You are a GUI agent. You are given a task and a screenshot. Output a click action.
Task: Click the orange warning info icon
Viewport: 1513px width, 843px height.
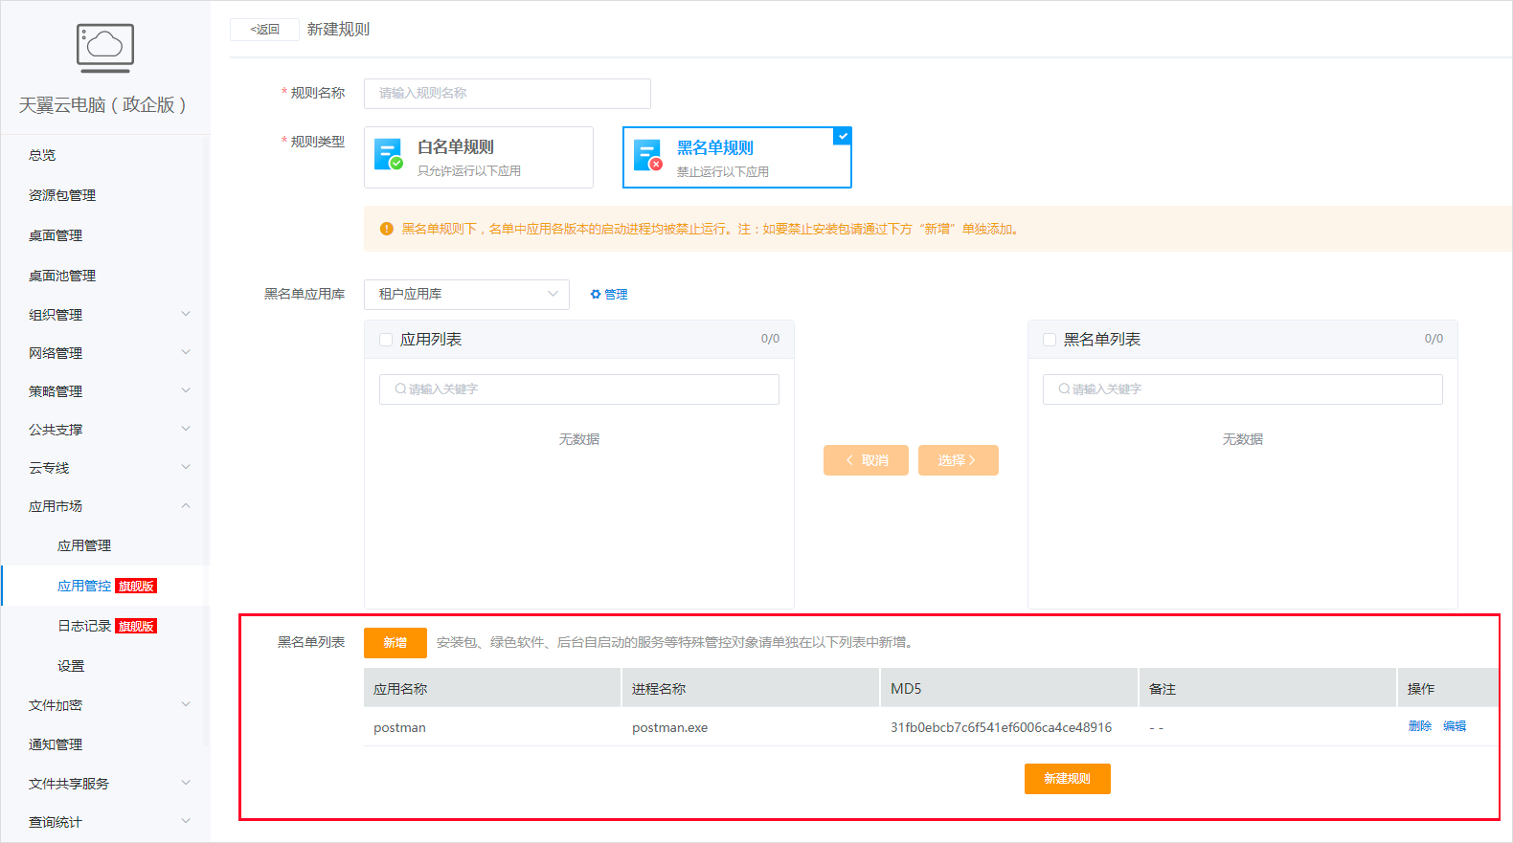coord(387,229)
